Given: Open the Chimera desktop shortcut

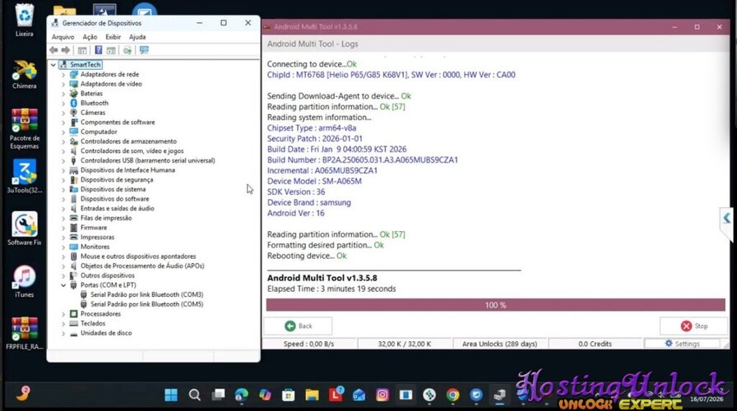Looking at the screenshot, I should click(x=24, y=74).
